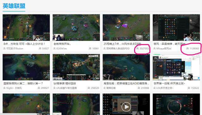Image resolution: width=202 pixels, height=115 pixels.
Task: Open 世界第一剑魔 炽天使之翼 title link
Action: click(x=169, y=83)
